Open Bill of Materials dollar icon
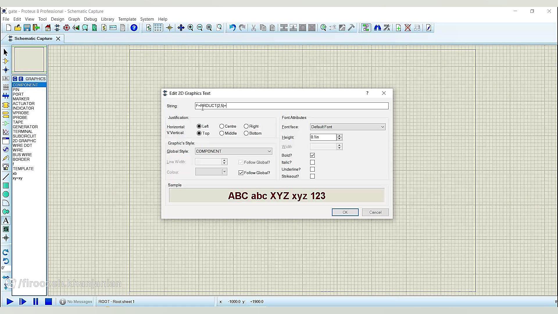This screenshot has width=558, height=314. 104,28
